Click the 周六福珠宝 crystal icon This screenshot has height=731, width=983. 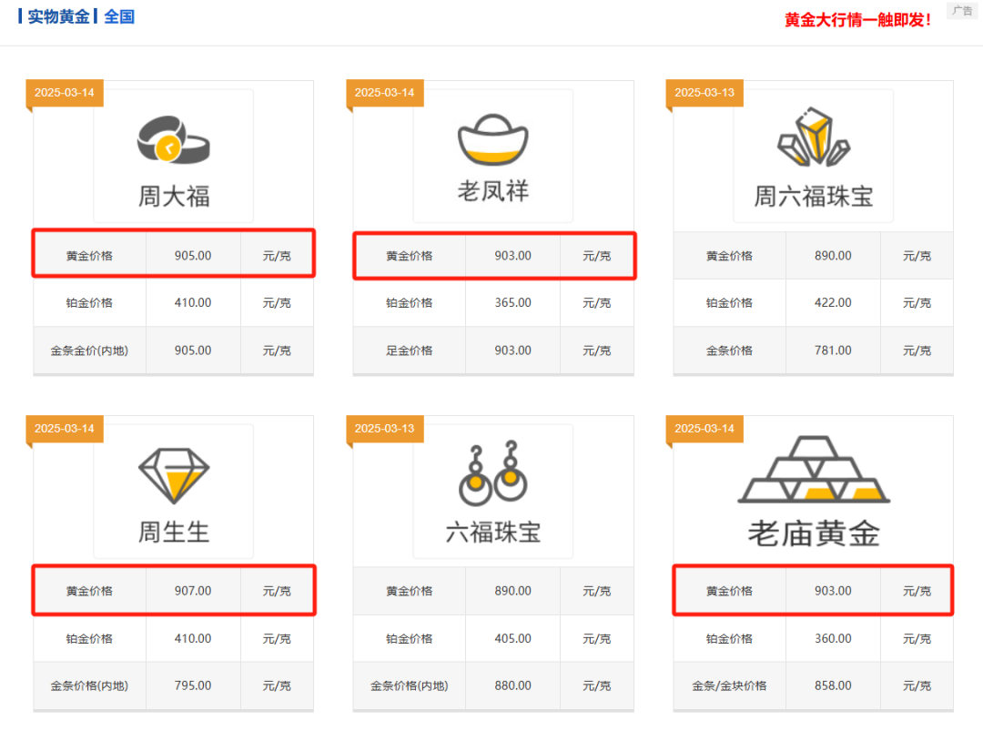pyautogui.click(x=813, y=137)
